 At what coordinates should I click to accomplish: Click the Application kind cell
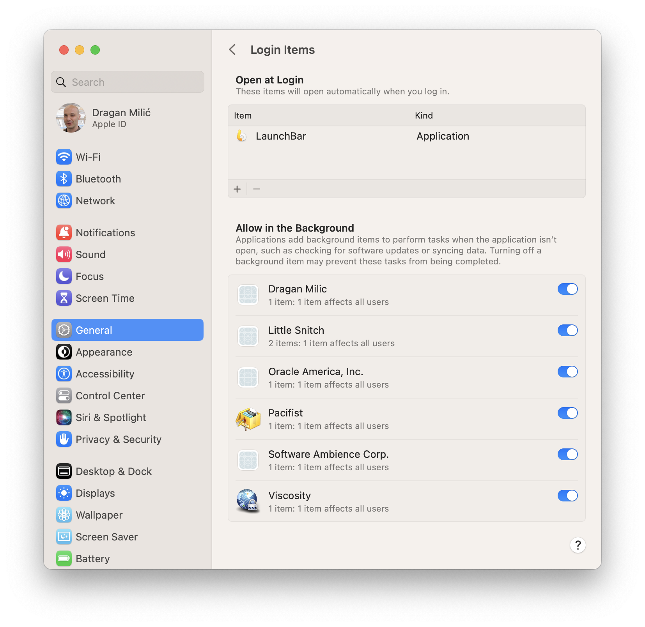click(x=443, y=136)
